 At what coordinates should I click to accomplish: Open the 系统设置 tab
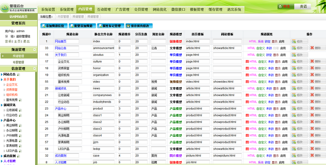[48, 10]
